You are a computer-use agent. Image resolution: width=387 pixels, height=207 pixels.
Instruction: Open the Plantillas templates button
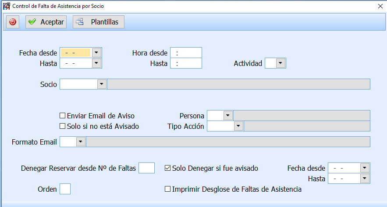click(98, 22)
